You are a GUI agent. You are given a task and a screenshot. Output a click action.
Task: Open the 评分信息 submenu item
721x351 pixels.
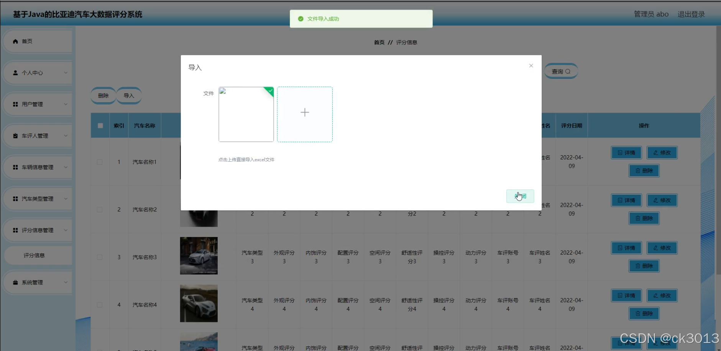tap(38, 255)
